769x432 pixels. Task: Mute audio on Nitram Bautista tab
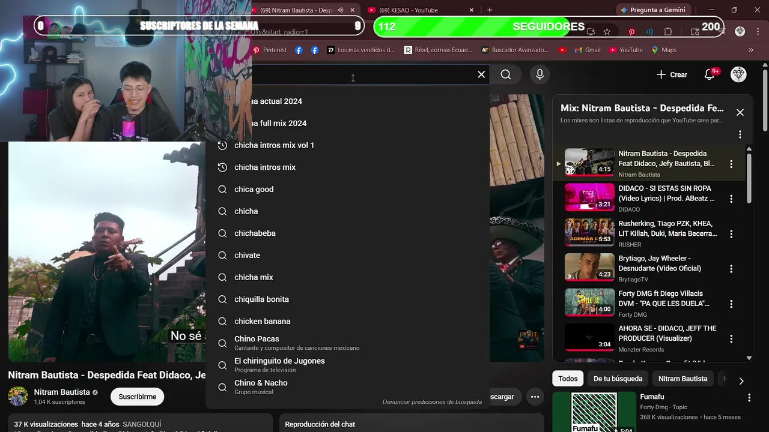[x=341, y=10]
